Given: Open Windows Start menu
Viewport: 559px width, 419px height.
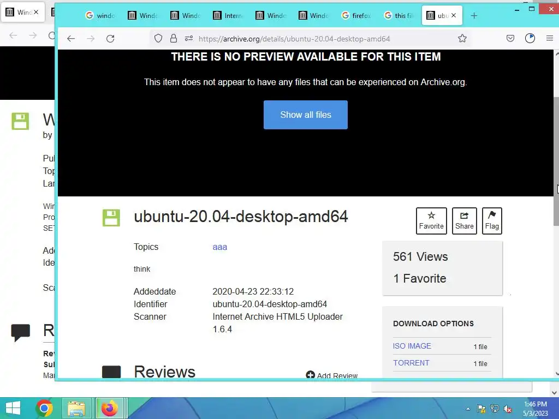Looking at the screenshot, I should coord(13,408).
